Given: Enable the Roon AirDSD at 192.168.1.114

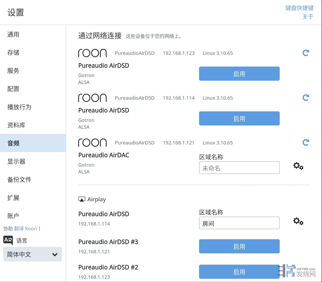Looking at the screenshot, I should coord(239,119).
